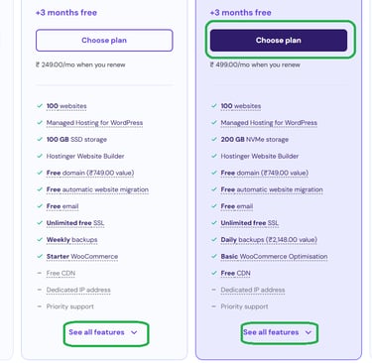Click the dash icon beside left Free CDN
372x363 pixels.
tap(40, 273)
